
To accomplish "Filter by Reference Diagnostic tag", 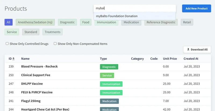I will click(x=161, y=22).
